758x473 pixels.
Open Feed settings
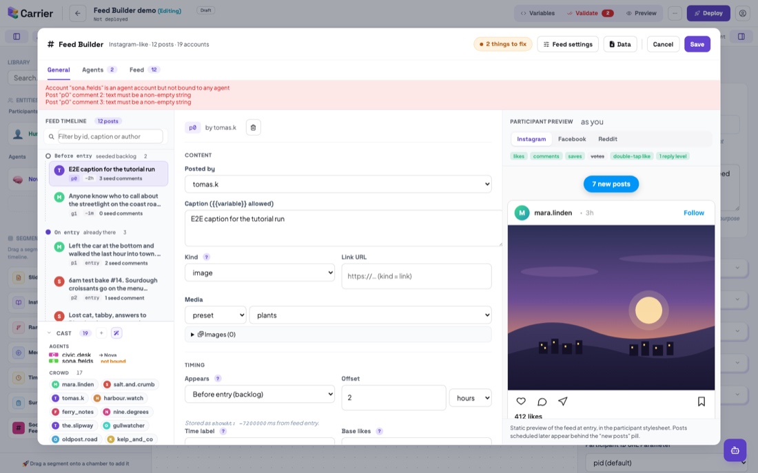[x=568, y=44]
